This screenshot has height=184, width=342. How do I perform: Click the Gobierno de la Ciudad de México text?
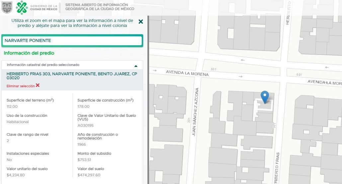click(43, 8)
